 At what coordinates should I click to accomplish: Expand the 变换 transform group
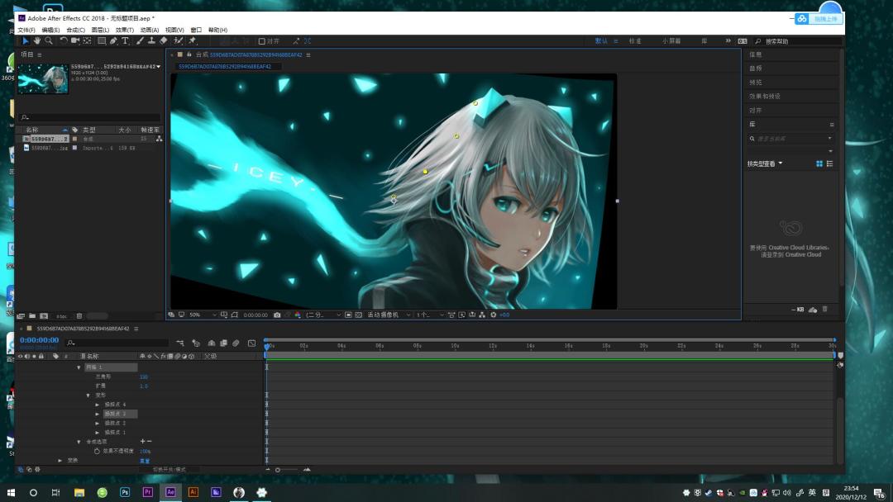[x=60, y=461]
